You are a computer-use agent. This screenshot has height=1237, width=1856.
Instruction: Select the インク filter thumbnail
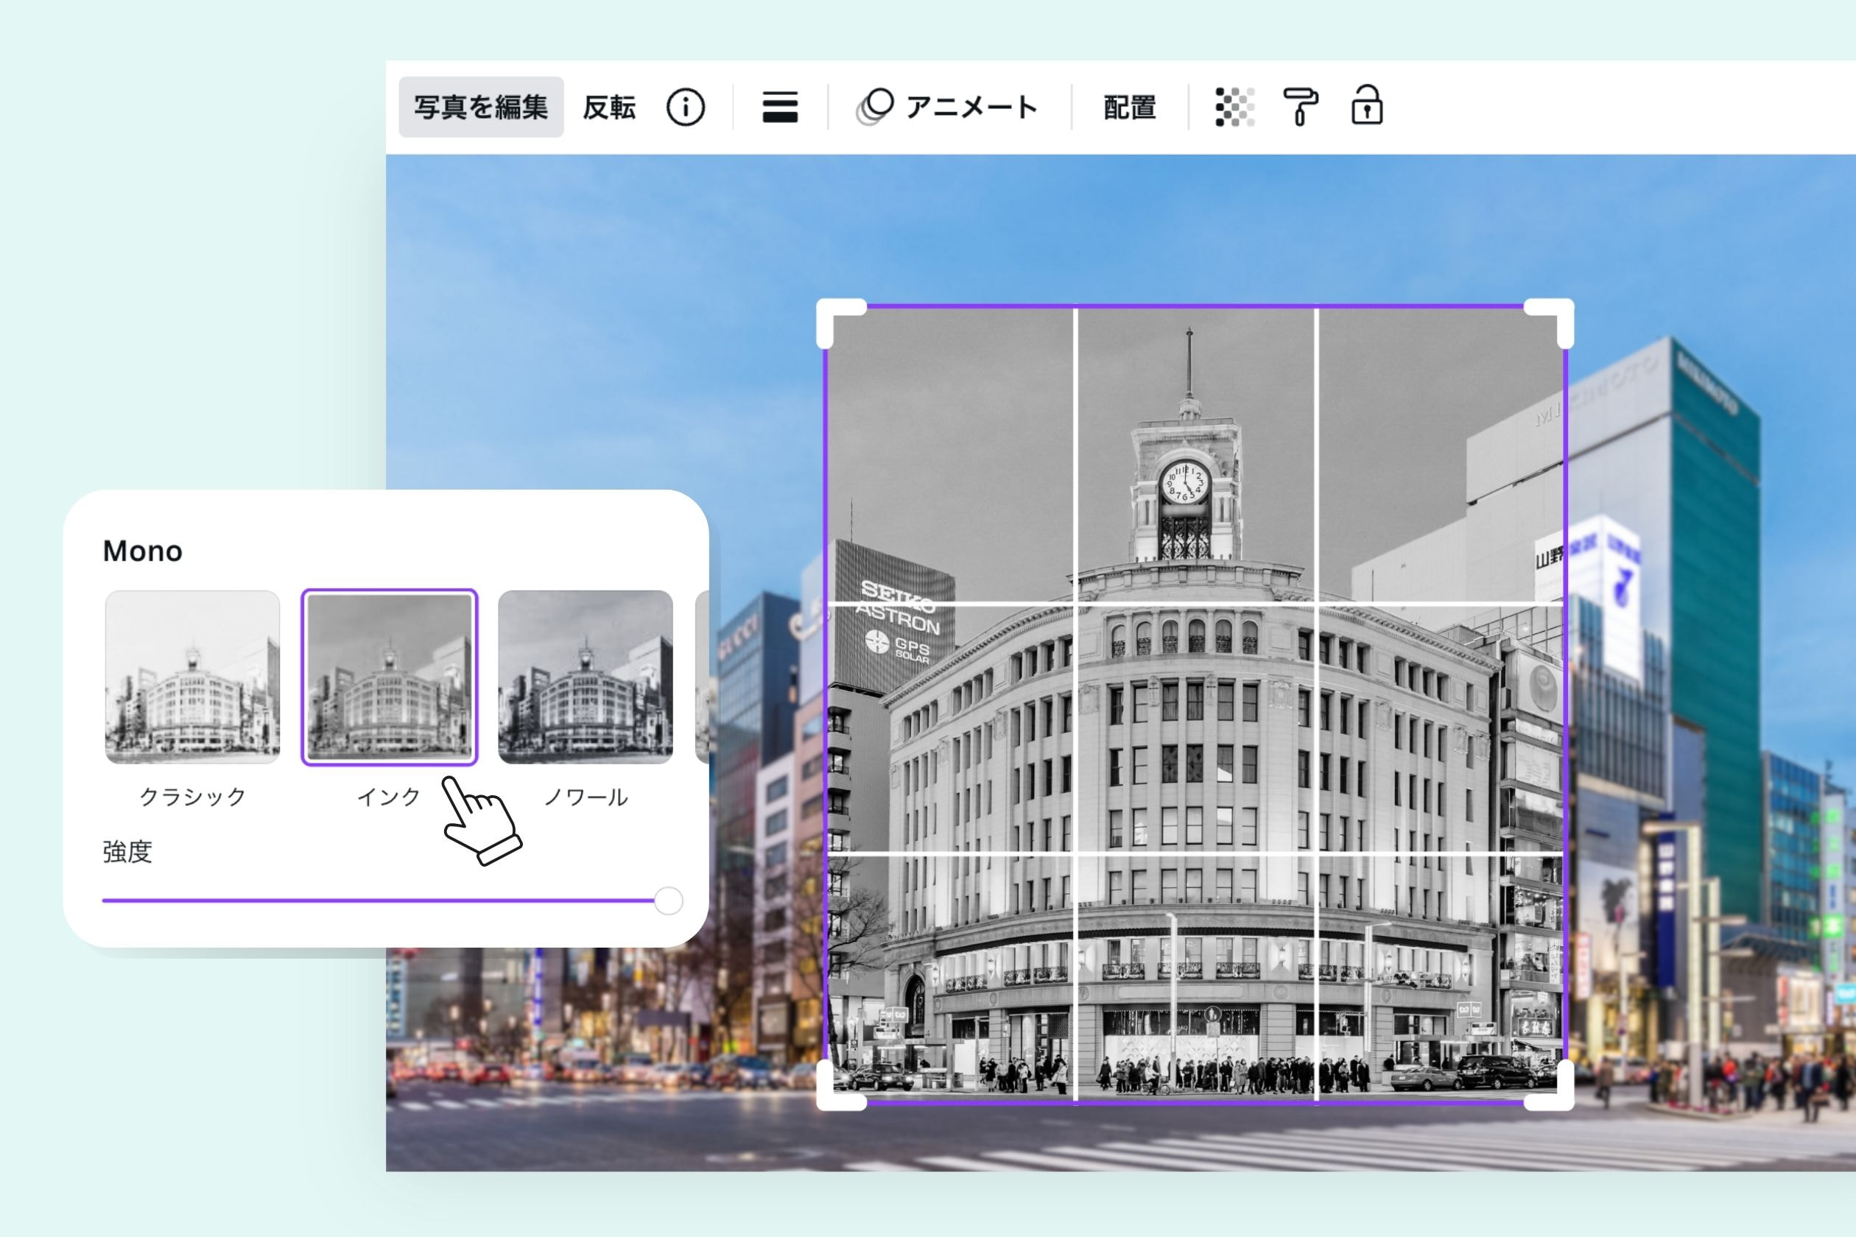tap(389, 677)
